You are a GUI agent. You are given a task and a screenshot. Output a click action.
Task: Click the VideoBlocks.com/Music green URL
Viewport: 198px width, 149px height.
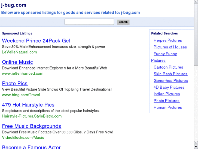point(23,138)
